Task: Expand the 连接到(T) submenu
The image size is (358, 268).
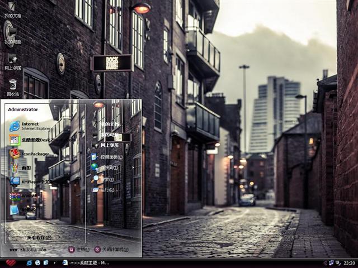Action: (105, 167)
